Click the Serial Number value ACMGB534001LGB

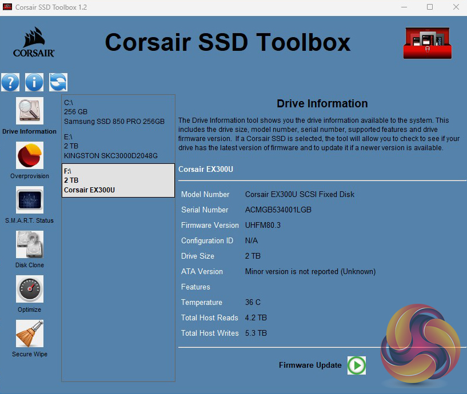tap(278, 210)
